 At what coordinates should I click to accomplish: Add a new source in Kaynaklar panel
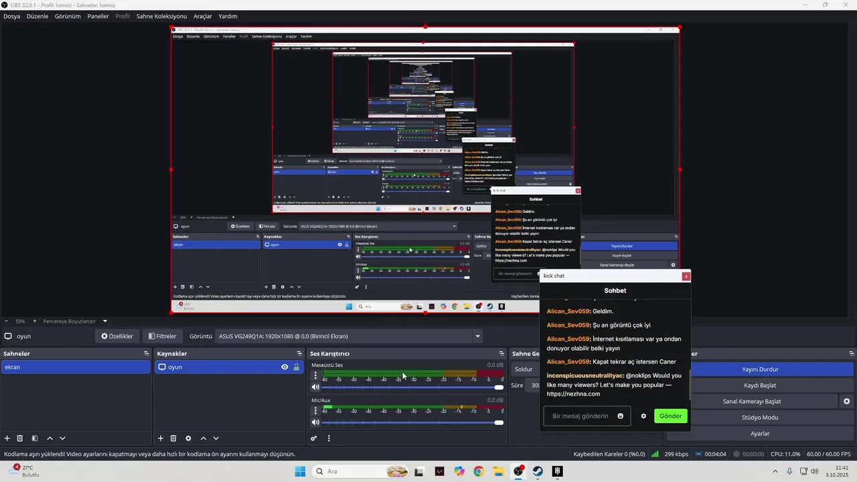(161, 438)
